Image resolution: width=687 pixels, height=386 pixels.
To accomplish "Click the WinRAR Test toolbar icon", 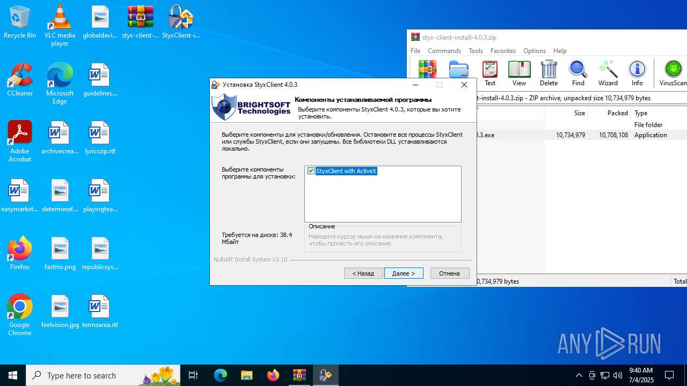I will pos(490,73).
